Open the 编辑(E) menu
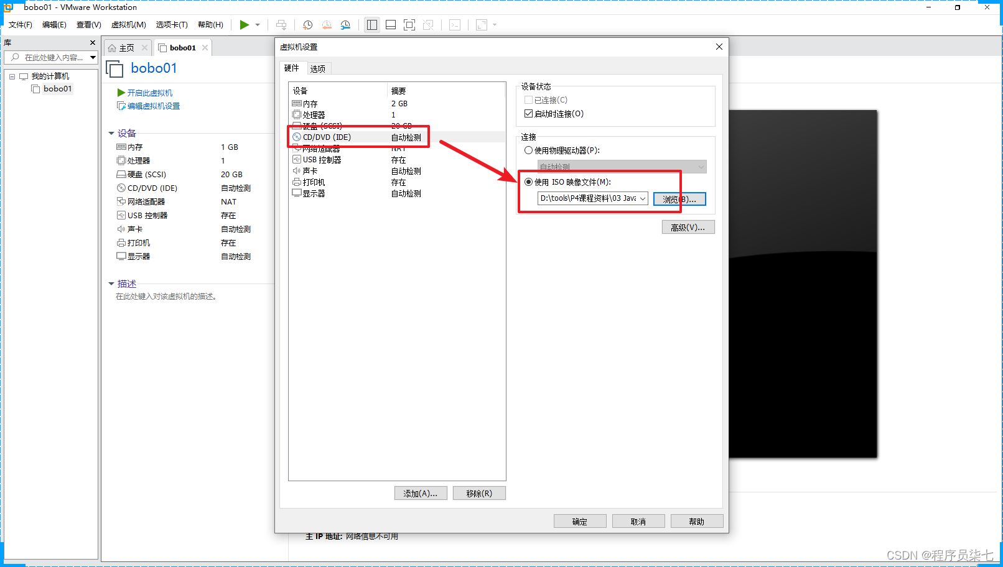Image resolution: width=1003 pixels, height=567 pixels. 54,25
